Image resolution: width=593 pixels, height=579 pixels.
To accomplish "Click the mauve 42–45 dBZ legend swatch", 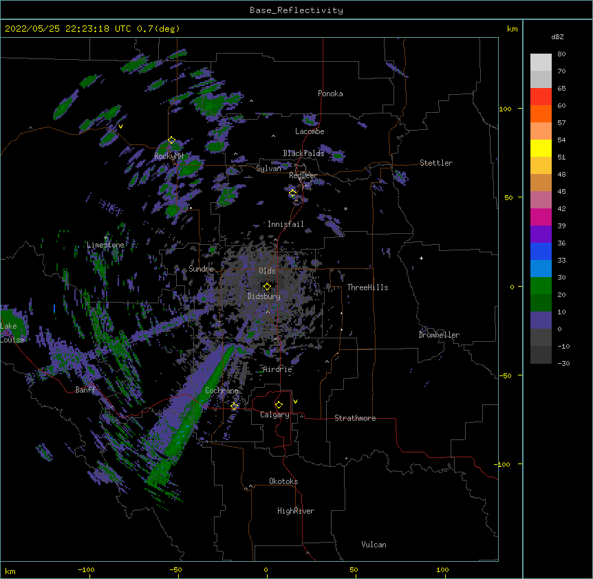I will pyautogui.click(x=541, y=199).
